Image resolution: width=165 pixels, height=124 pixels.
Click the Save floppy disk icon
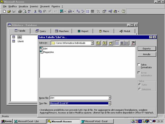coord(14,11)
